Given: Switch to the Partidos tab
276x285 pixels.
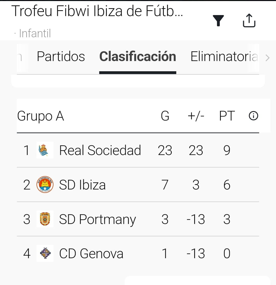Looking at the screenshot, I should click(x=61, y=56).
